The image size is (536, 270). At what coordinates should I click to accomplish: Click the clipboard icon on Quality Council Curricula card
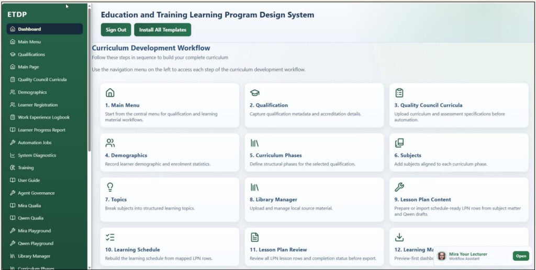(x=399, y=93)
